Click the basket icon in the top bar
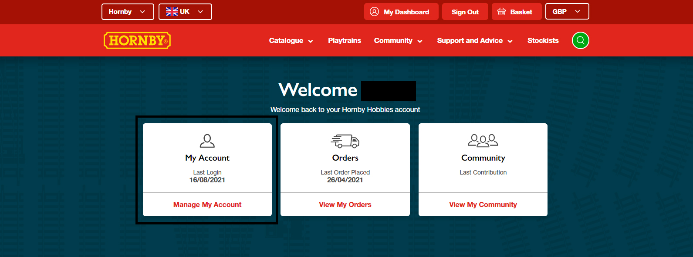Viewport: 693px width, 257px height. (502, 12)
